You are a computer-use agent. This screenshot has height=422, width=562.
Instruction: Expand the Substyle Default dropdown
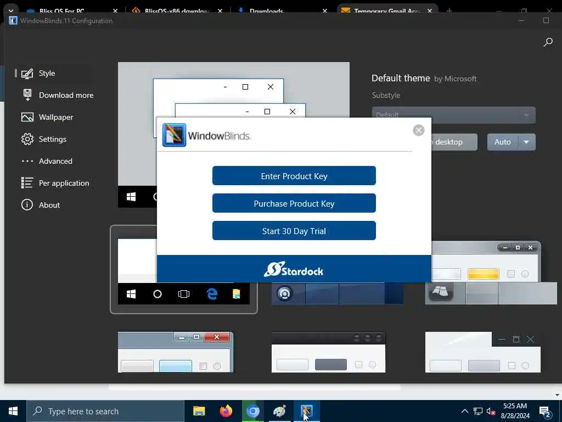454,115
